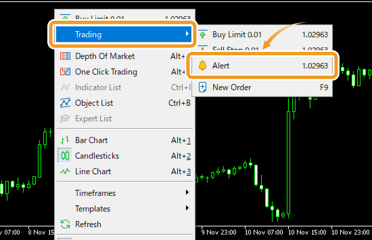The image size is (372, 240).
Task: Toggle Candlesticks as the active chart type
Action: click(x=97, y=156)
